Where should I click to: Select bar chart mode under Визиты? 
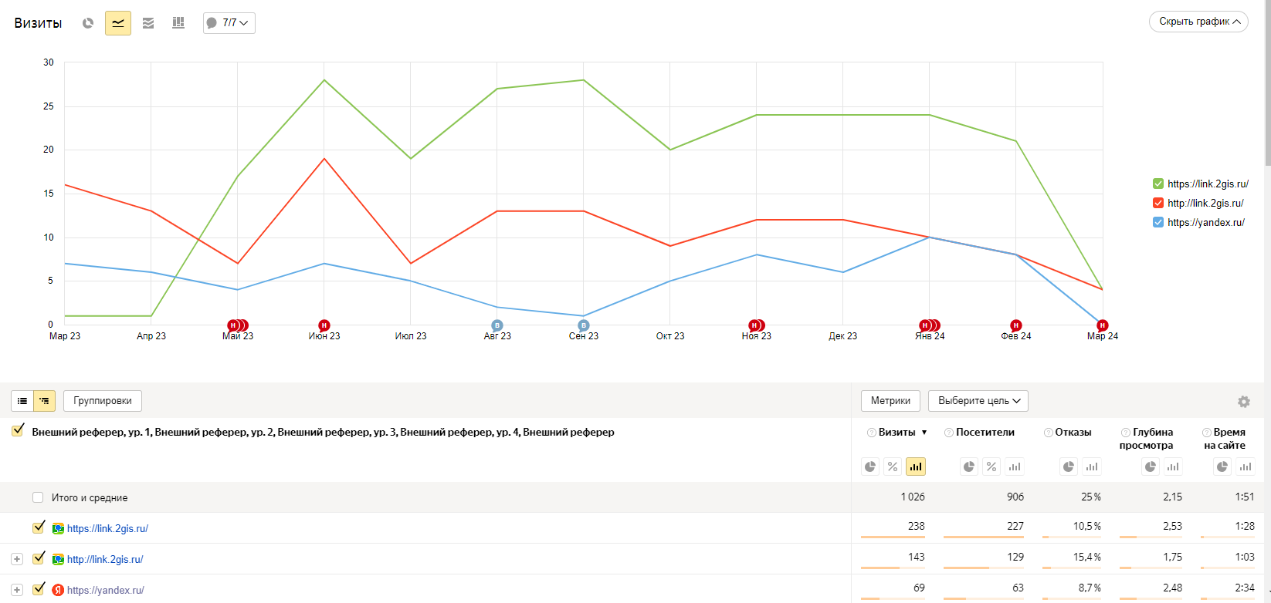click(916, 467)
